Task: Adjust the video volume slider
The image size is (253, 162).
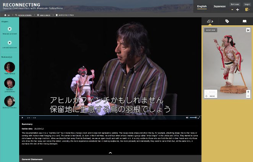Action: (x=193, y=118)
